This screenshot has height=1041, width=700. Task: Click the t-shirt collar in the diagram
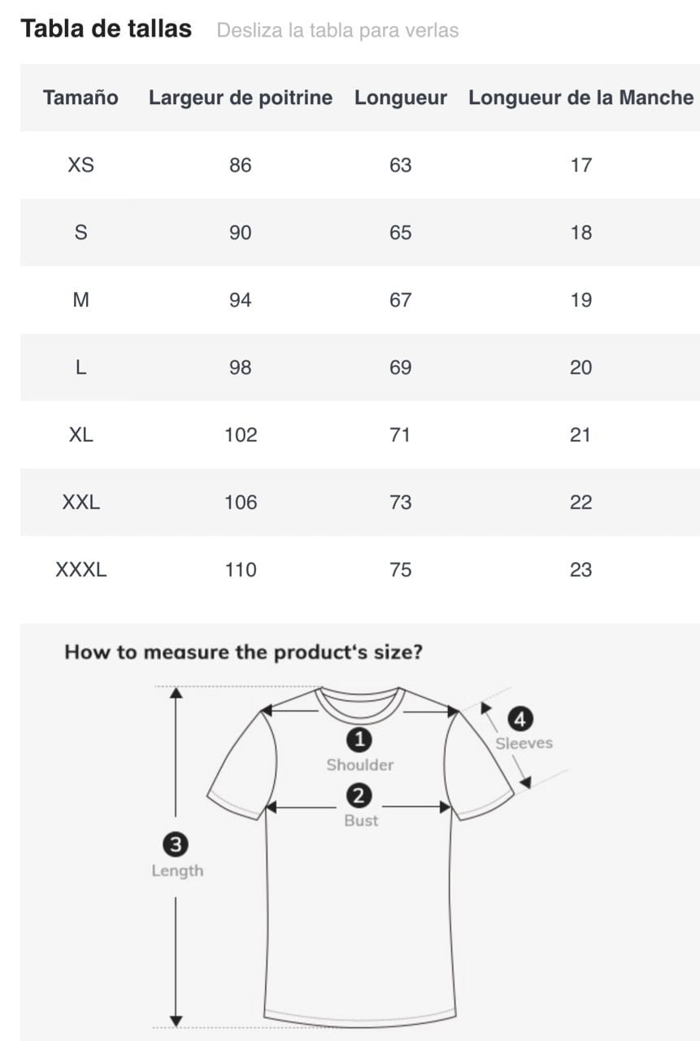[360, 704]
